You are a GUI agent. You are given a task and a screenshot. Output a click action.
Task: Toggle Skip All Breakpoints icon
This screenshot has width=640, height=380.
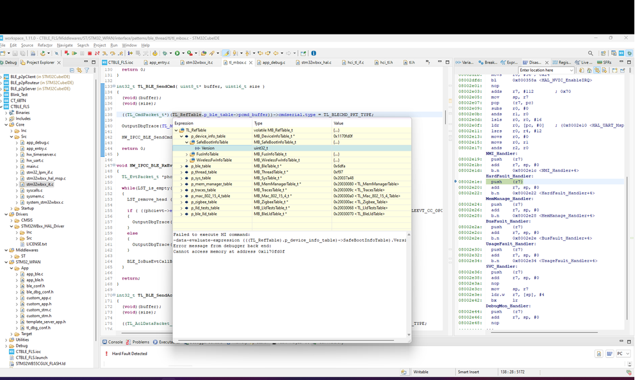57,53
